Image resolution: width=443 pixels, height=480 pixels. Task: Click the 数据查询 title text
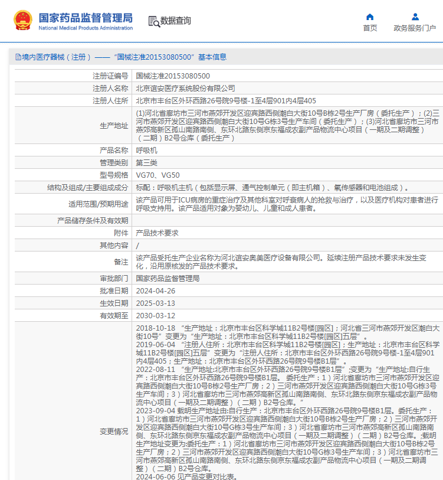(x=176, y=21)
